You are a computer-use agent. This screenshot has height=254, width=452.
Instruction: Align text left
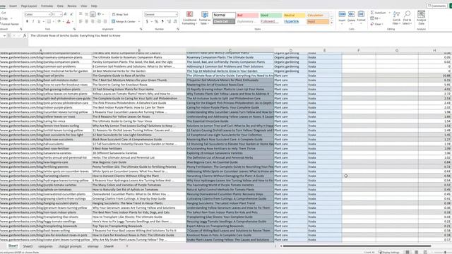tap(81, 21)
